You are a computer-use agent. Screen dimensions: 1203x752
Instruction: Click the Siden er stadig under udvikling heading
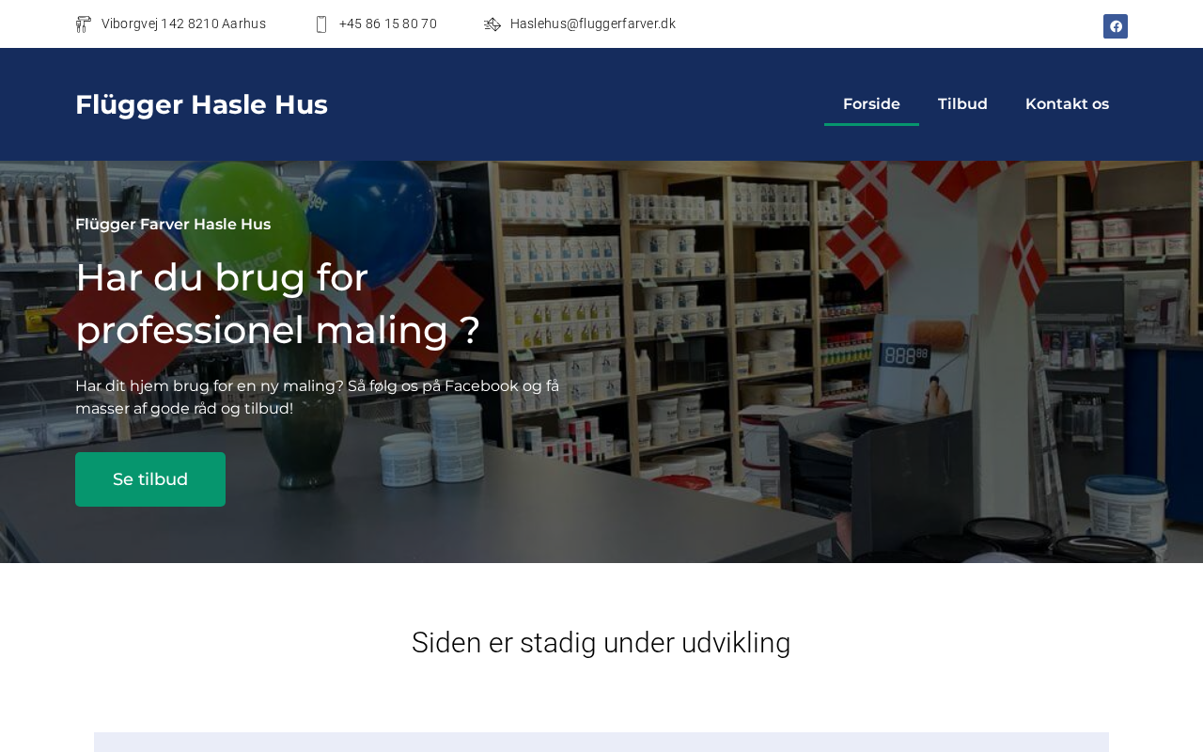click(601, 643)
